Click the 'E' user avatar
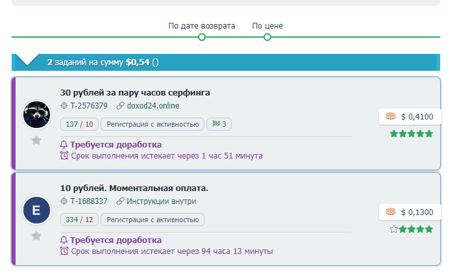457x280 pixels. (37, 210)
